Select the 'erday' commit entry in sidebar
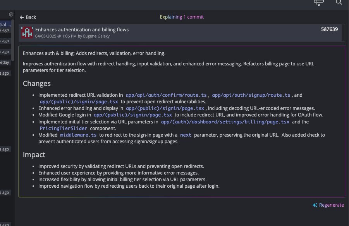Screen dimensions: 349x226 (x=5, y=63)
